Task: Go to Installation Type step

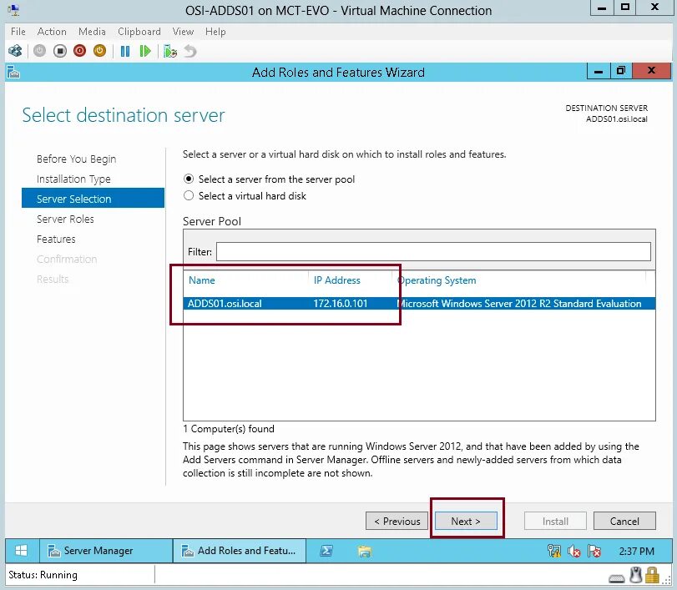Action: click(73, 179)
